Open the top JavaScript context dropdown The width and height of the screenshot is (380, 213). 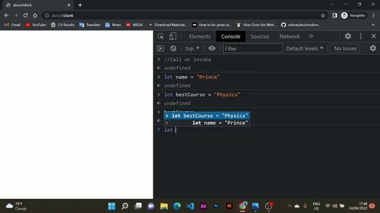(x=192, y=49)
